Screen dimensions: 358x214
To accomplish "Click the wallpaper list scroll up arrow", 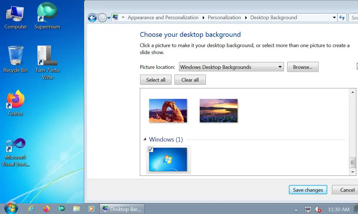I will click(353, 92).
